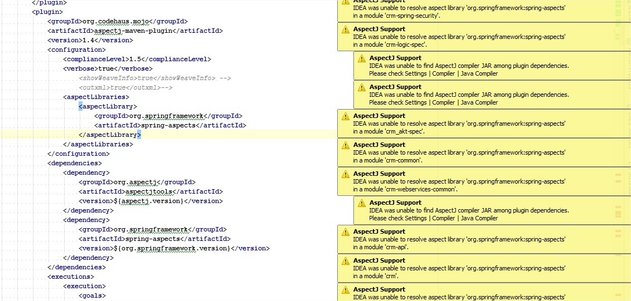Viewport: 631px width, 301px height.
Task: Click the opening <plugin> tag
Action: pos(47,12)
